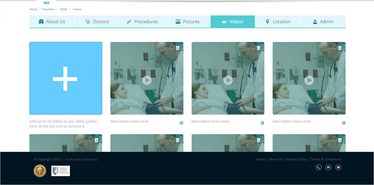Image resolution: width=374 pixels, height=185 pixels.
Task: Edit the description of the first video
Action: pos(181,123)
